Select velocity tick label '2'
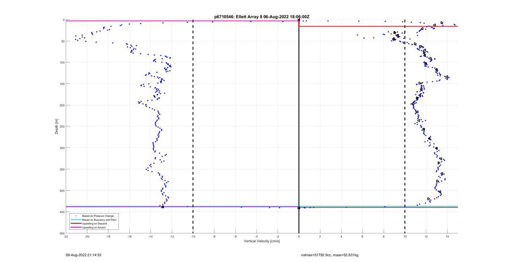 point(320,236)
